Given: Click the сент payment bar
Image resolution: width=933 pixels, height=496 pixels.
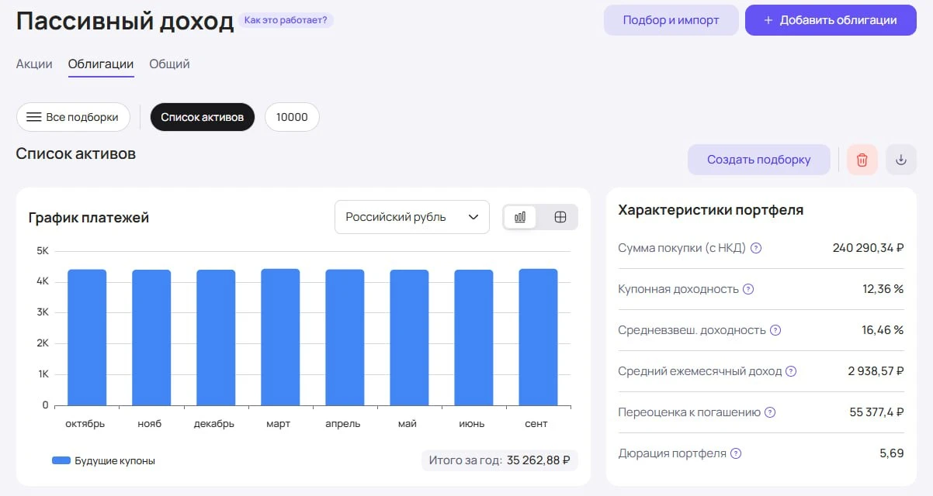Looking at the screenshot, I should click(x=538, y=337).
